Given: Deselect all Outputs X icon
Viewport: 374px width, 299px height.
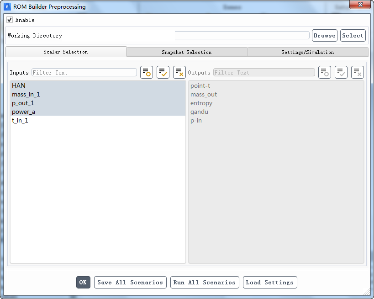Looking at the screenshot, I should point(358,72).
